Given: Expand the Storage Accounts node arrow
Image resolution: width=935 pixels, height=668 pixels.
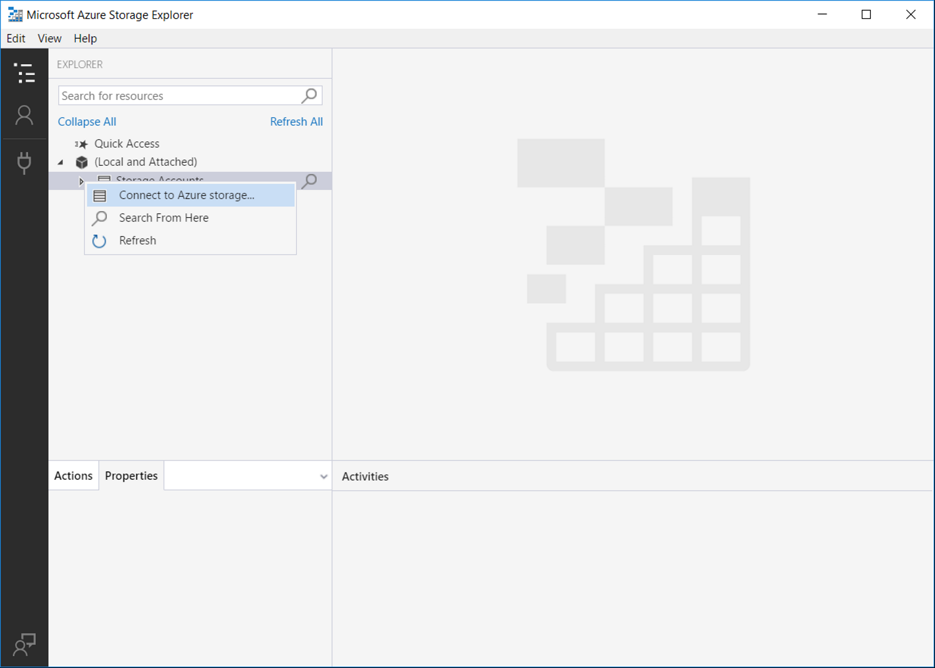Looking at the screenshot, I should [x=81, y=181].
